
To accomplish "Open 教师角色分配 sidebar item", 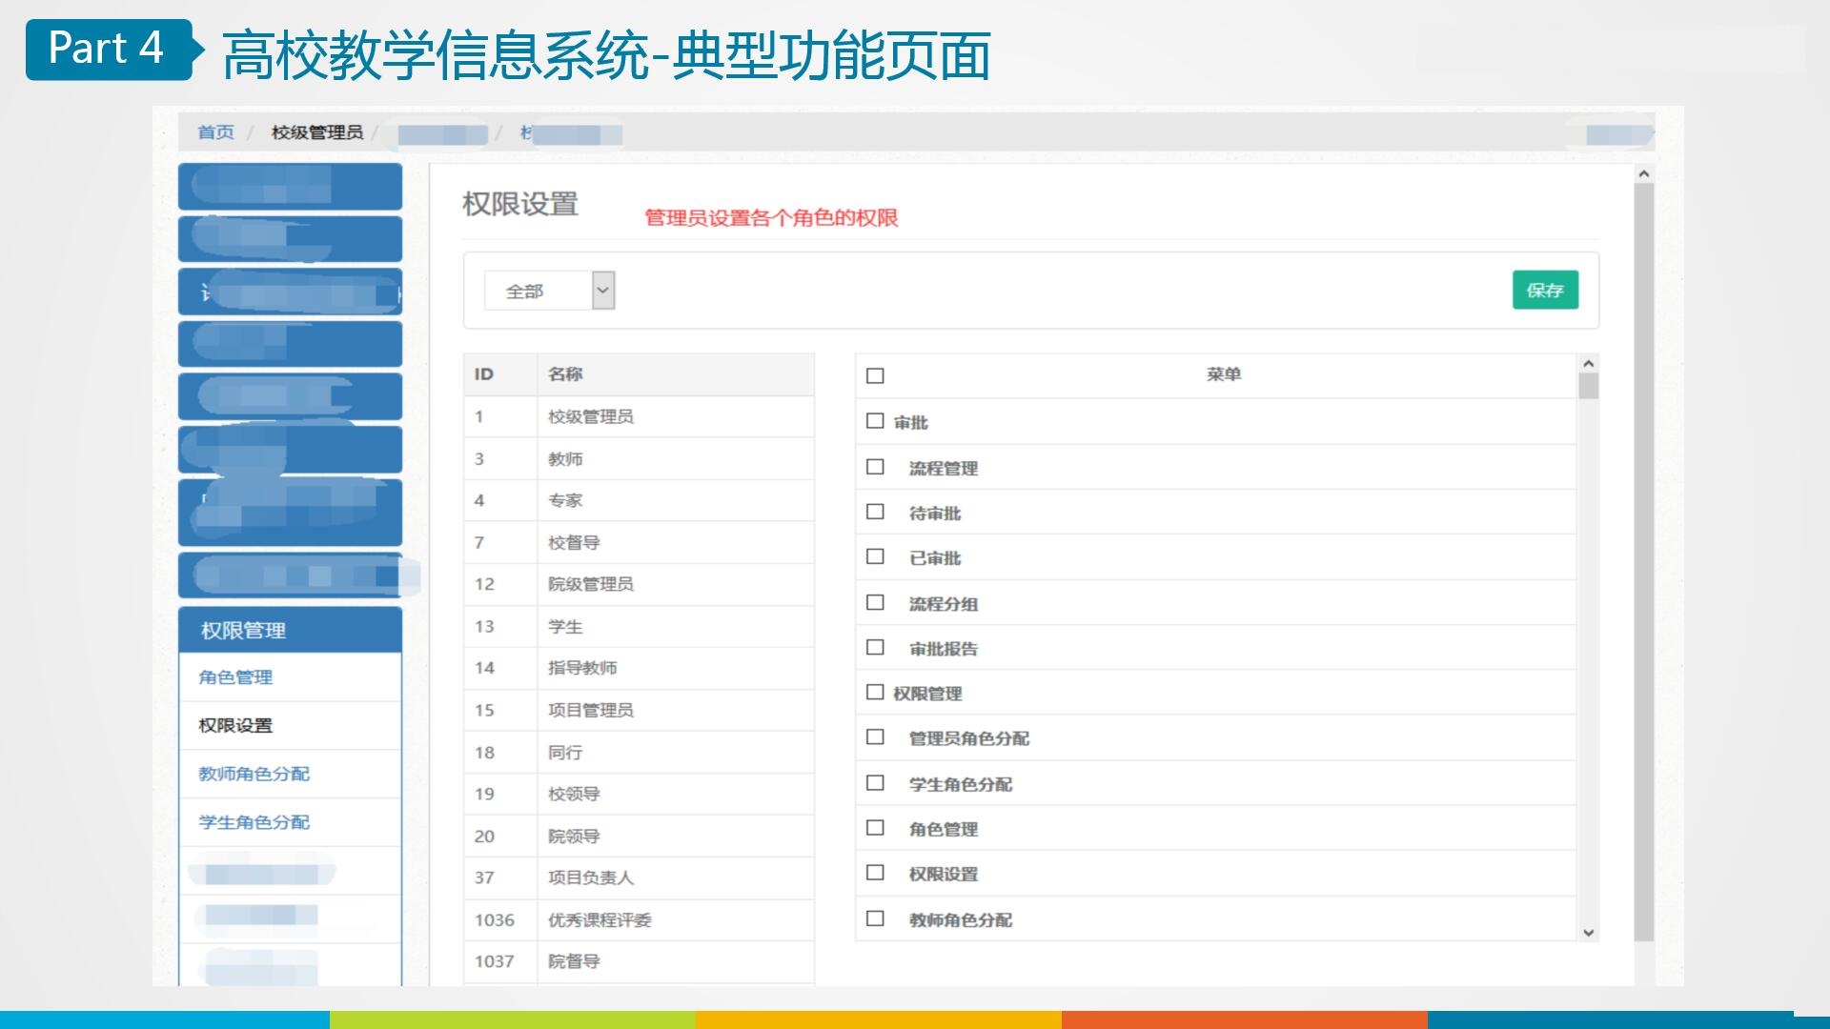I will tap(254, 774).
